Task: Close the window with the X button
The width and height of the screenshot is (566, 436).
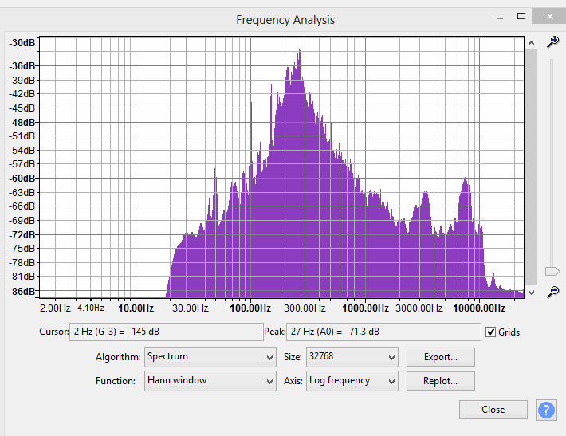Action: pyautogui.click(x=549, y=16)
